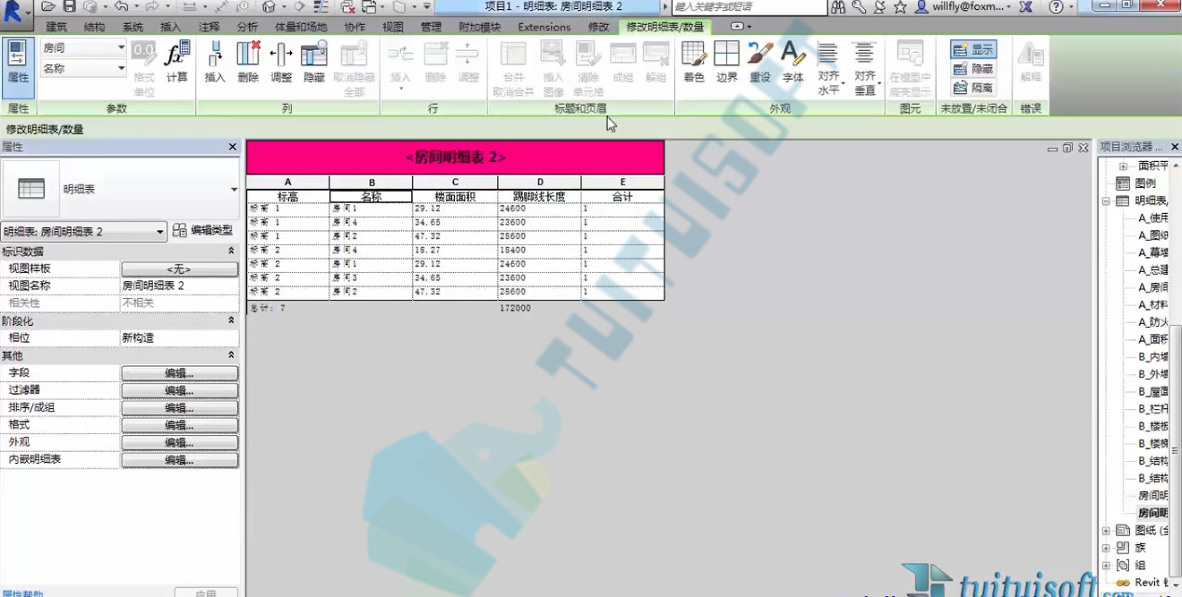Click the 重设 reset icon
Screen dimensions: 1182x597
point(760,63)
